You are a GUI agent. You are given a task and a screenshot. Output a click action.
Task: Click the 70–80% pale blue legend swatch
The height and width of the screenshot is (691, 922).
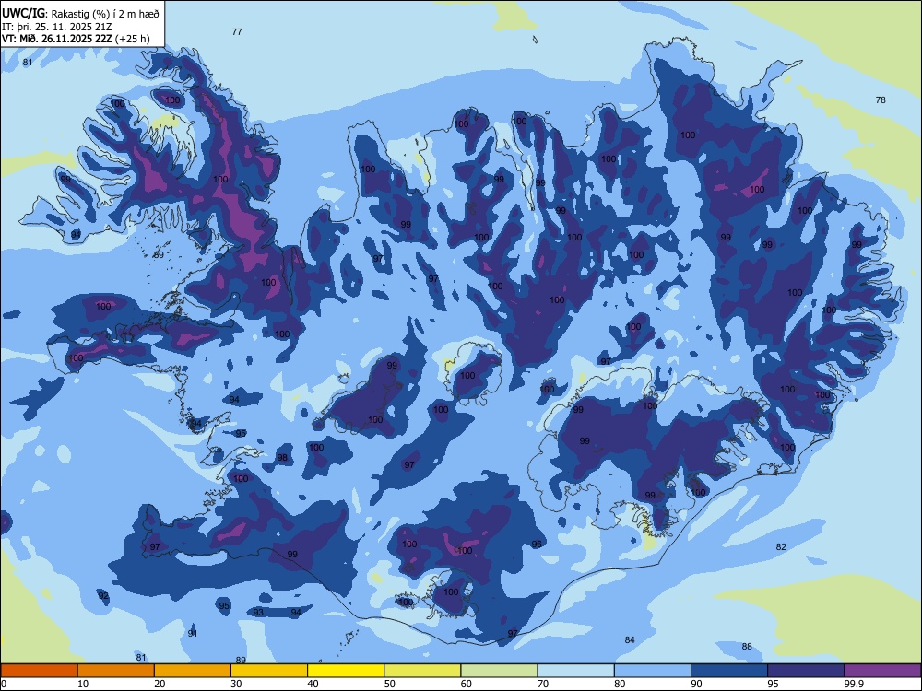pos(575,671)
